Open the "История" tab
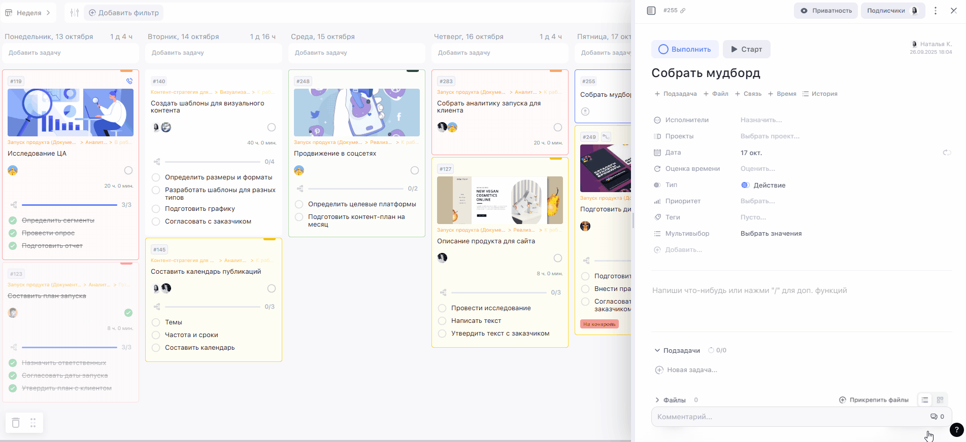The image size is (966, 442). (820, 94)
